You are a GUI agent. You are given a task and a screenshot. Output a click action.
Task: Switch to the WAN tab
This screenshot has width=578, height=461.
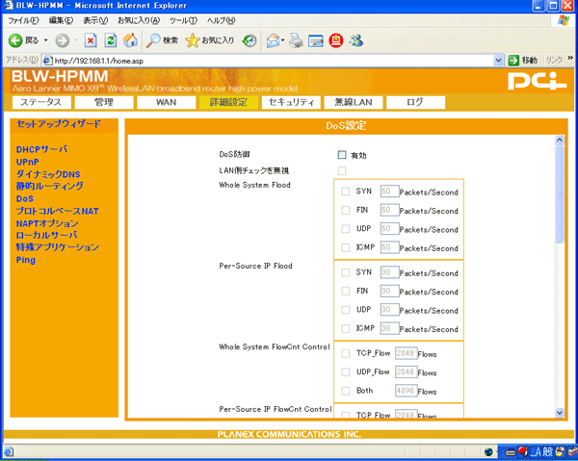click(x=167, y=102)
